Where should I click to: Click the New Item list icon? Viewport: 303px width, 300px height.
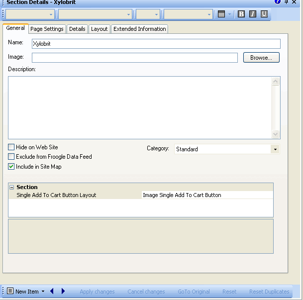point(10,291)
